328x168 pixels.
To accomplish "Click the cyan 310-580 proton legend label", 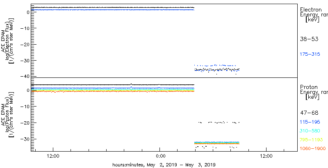I will pos(310,131).
